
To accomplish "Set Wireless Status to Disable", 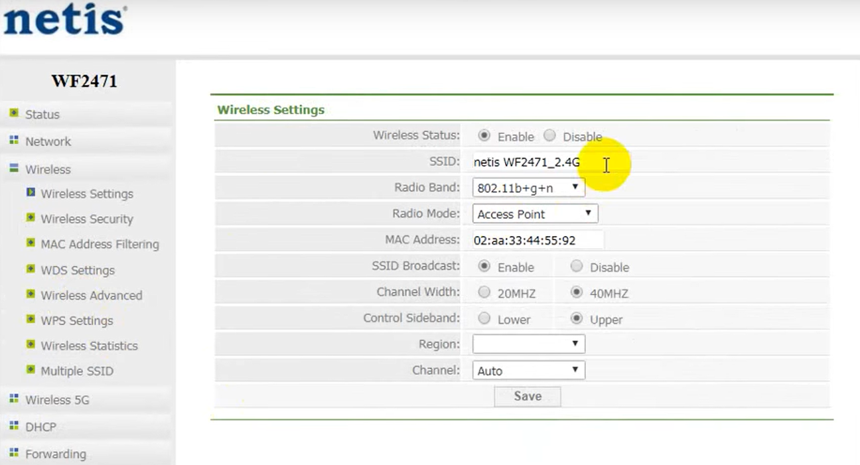I will [549, 135].
